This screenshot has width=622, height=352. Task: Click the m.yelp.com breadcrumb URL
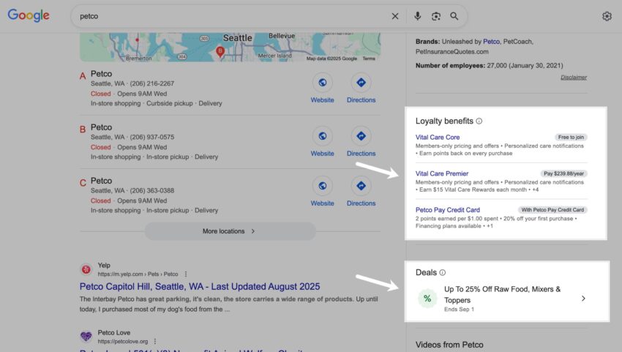click(138, 274)
